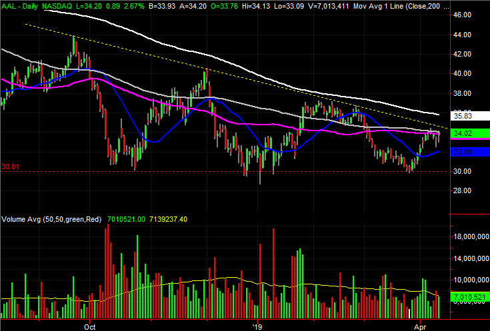
Task: Open the truncated indicator ellipsis at top right
Action: [446, 7]
